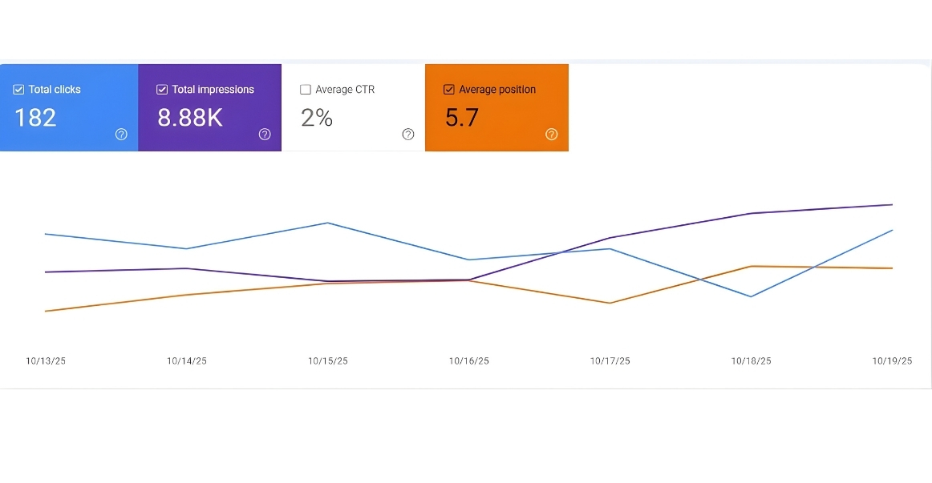Untick the Average position checkbox
The width and height of the screenshot is (932, 483).
pos(449,90)
